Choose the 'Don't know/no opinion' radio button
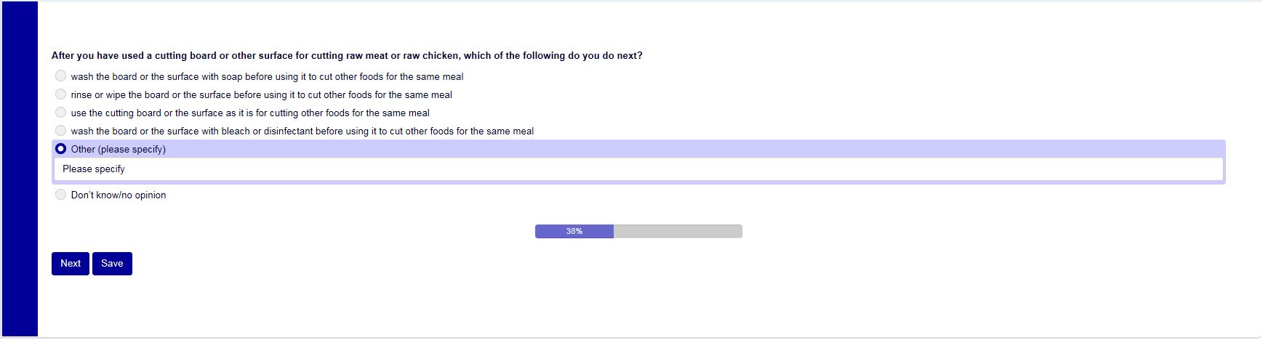This screenshot has height=340, width=1263. [x=61, y=194]
